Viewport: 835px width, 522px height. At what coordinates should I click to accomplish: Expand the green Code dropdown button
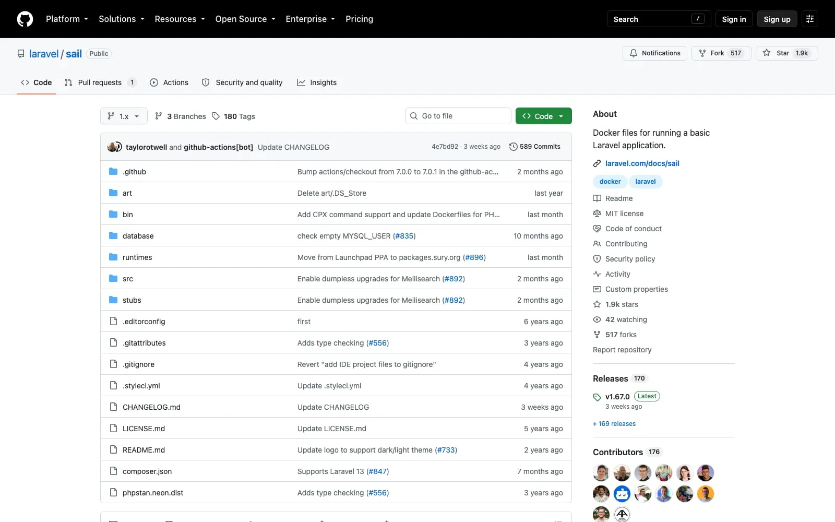pyautogui.click(x=543, y=116)
